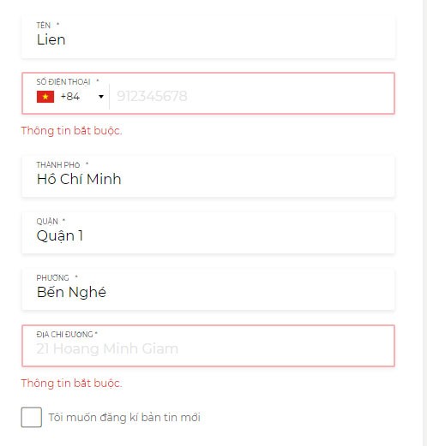The width and height of the screenshot is (427, 446).
Task: Focus the phone number field showing 912345678
Action: pyautogui.click(x=251, y=96)
